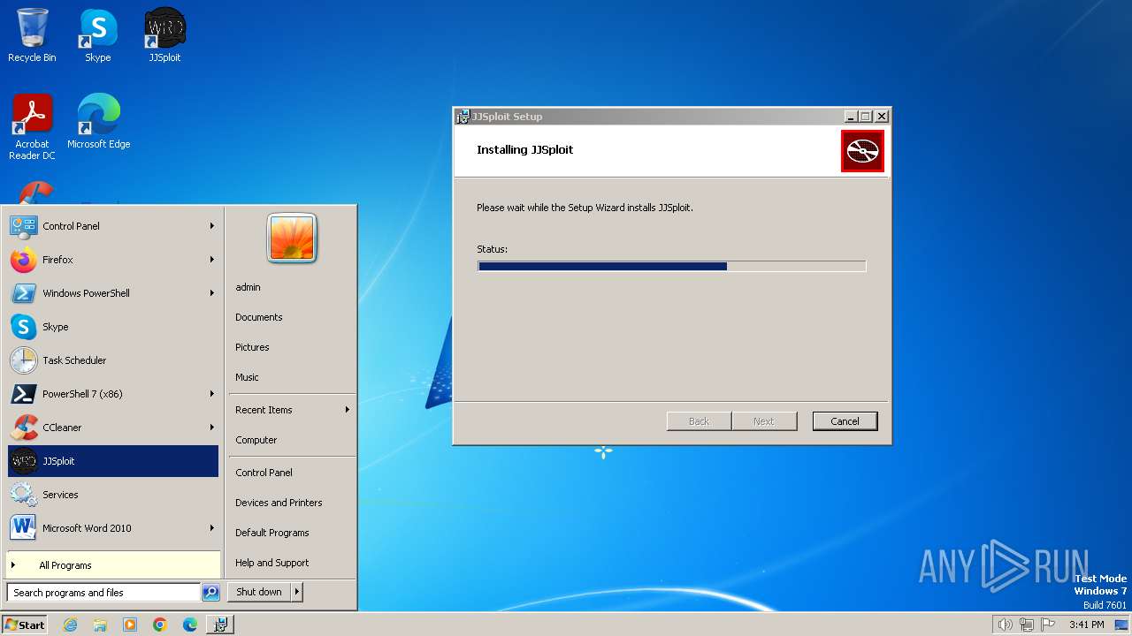Viewport: 1132px width, 636px height.
Task: Open Microsoft Edge desktop icon
Action: pyautogui.click(x=98, y=121)
